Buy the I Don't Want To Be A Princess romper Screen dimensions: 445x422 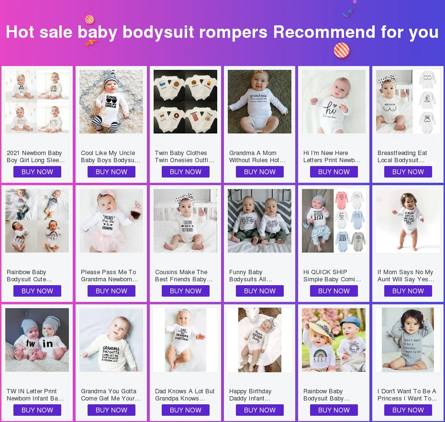[408, 410]
